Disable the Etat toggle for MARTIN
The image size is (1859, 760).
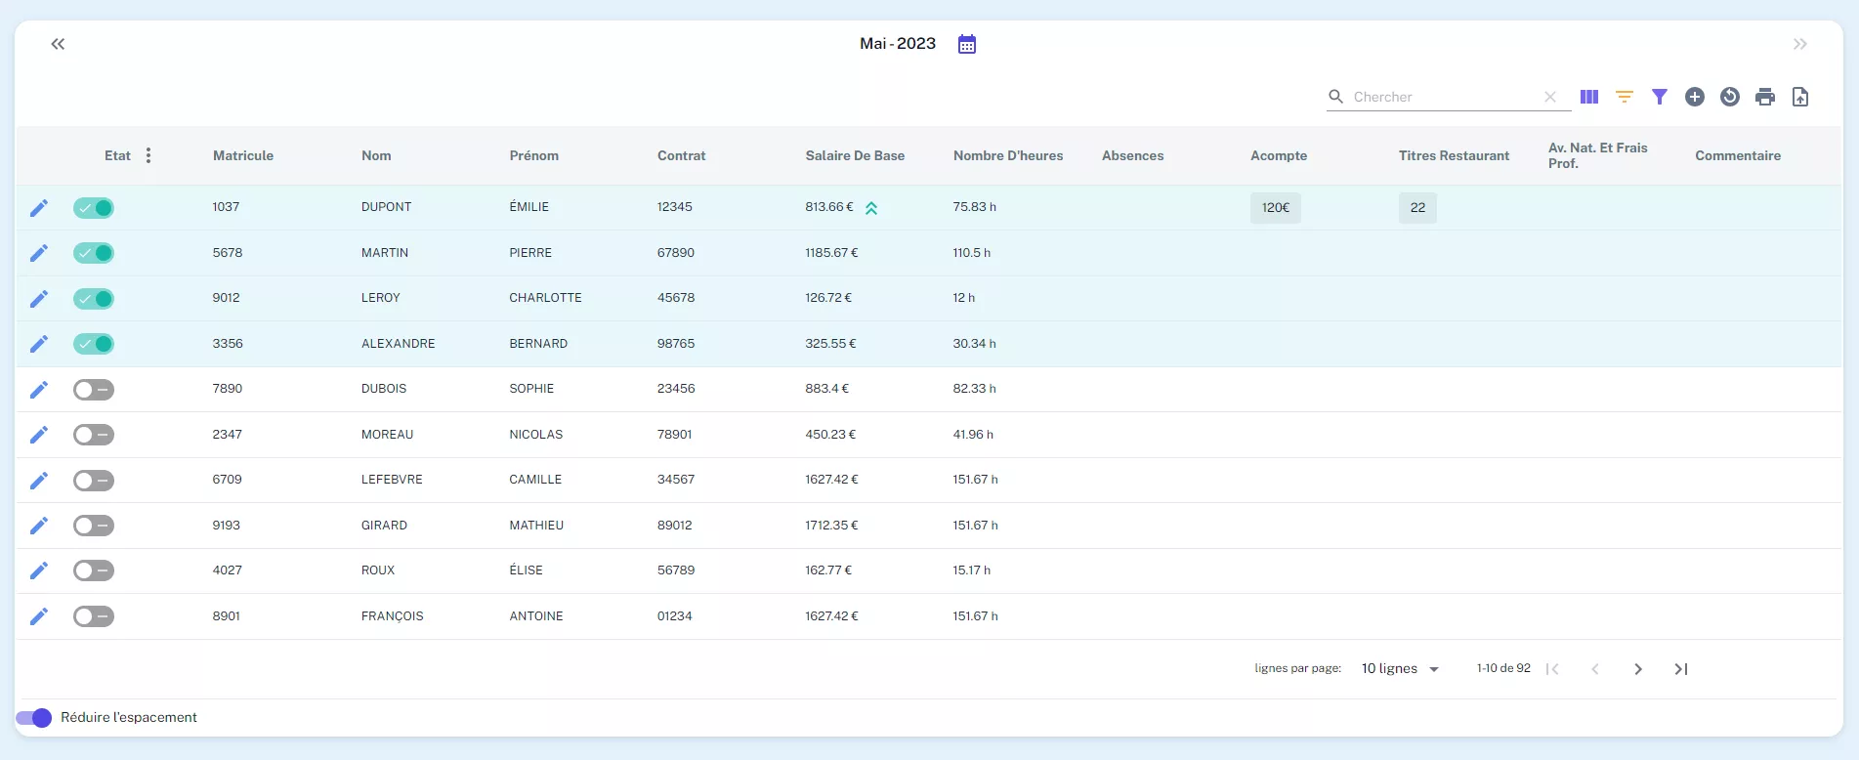coord(94,253)
